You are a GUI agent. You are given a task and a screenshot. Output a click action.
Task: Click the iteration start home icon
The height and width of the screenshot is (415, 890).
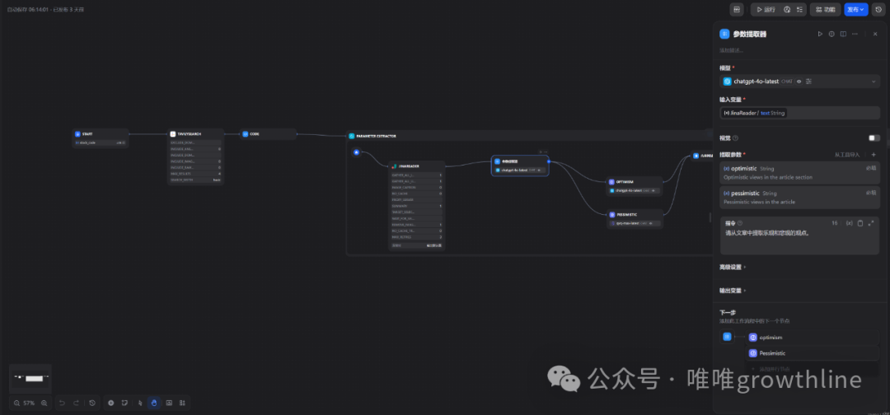[x=356, y=152]
